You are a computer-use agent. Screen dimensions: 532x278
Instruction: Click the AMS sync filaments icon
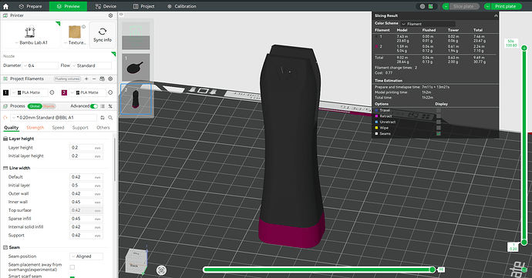102,79
